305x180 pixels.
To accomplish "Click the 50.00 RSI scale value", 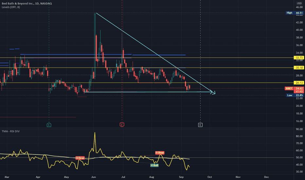I will pyautogui.click(x=299, y=157).
